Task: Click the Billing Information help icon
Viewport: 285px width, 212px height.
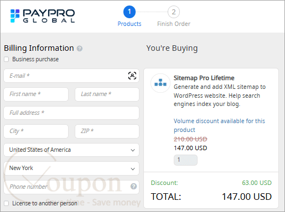Action: (x=80, y=49)
